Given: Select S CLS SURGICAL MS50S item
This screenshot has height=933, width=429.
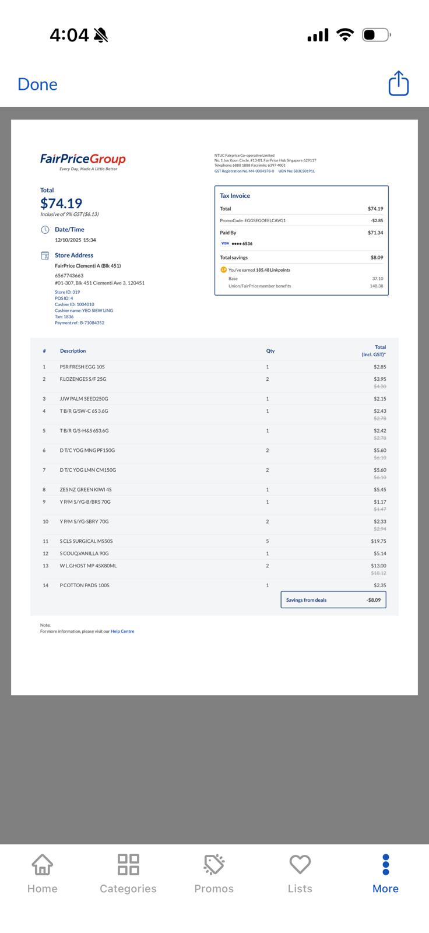Looking at the screenshot, I should click(x=86, y=541).
